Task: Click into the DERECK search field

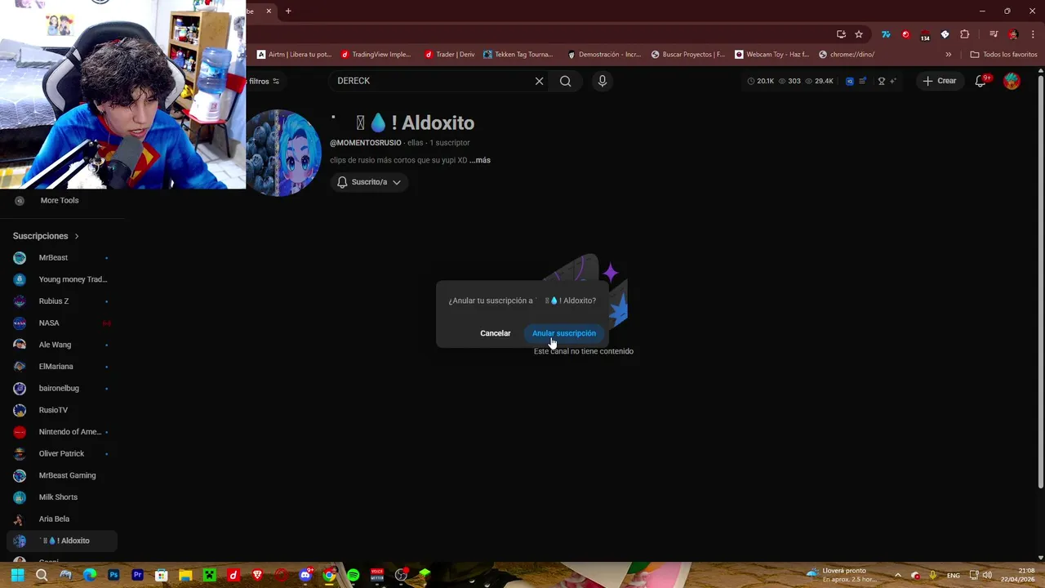Action: (x=431, y=81)
